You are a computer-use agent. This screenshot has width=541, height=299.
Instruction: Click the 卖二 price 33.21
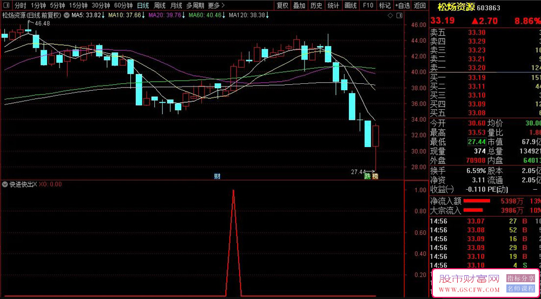pos(477,59)
